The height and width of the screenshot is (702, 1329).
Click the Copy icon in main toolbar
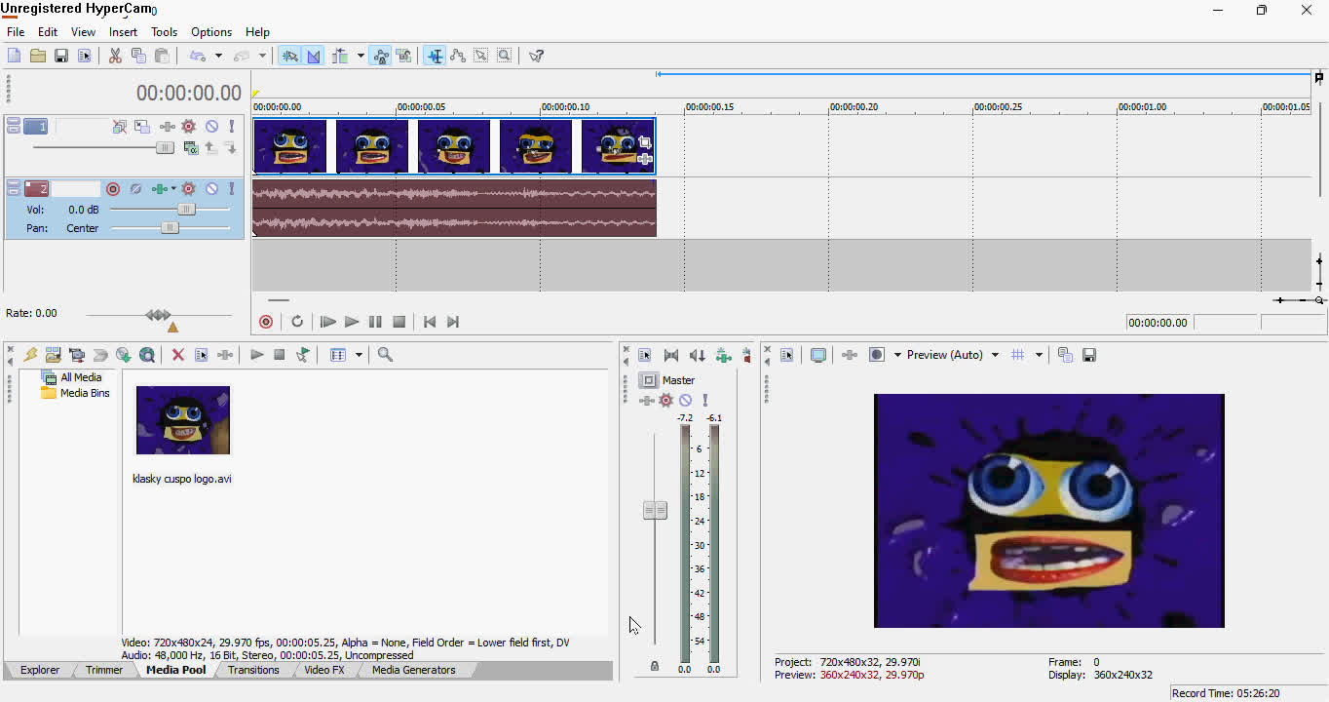[x=138, y=56]
